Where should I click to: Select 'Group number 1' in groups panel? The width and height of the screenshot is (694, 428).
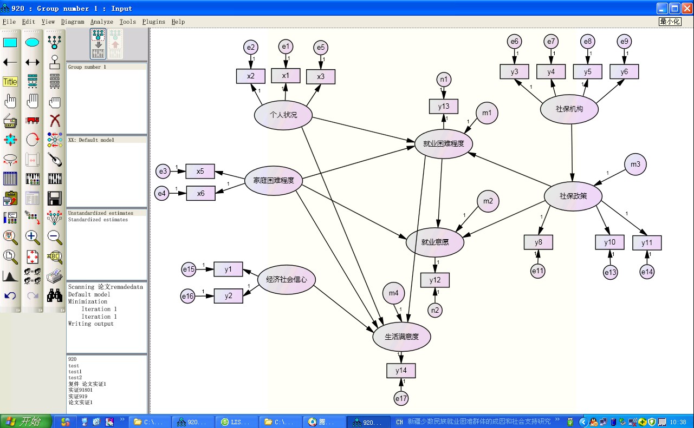pos(87,67)
